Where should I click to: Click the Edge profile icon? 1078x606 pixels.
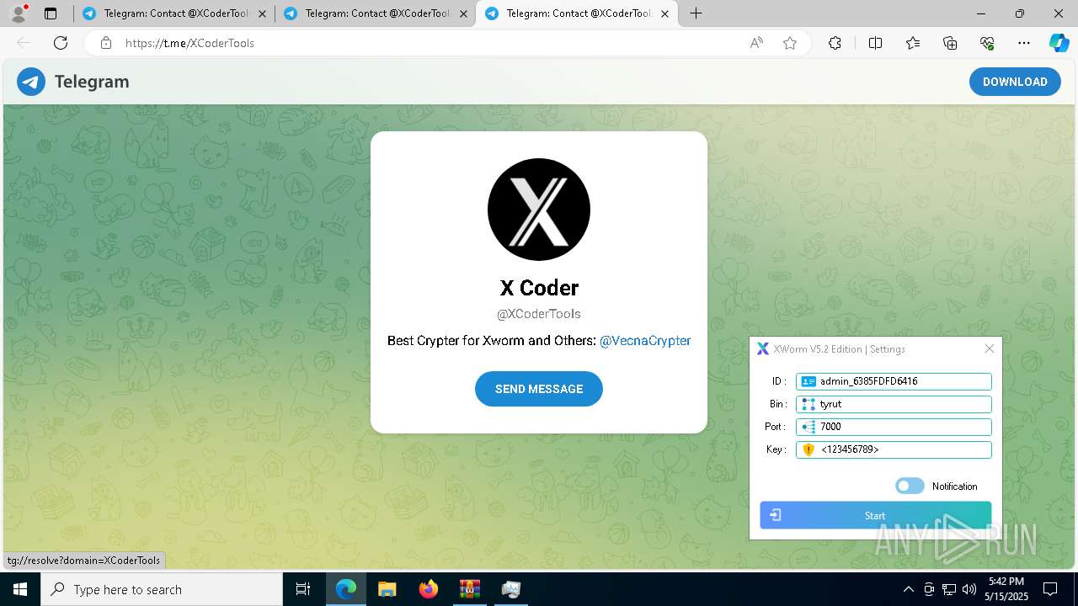click(x=18, y=13)
